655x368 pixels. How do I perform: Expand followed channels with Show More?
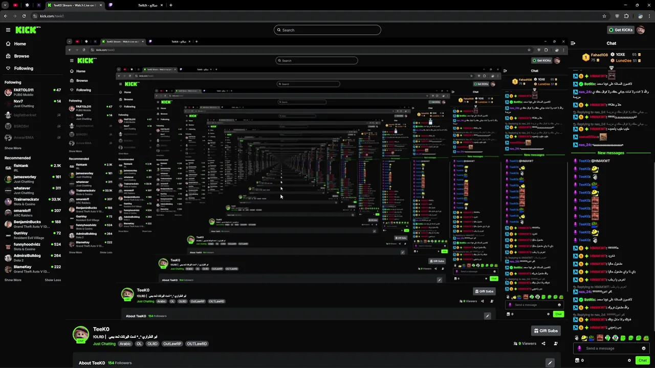click(x=13, y=148)
